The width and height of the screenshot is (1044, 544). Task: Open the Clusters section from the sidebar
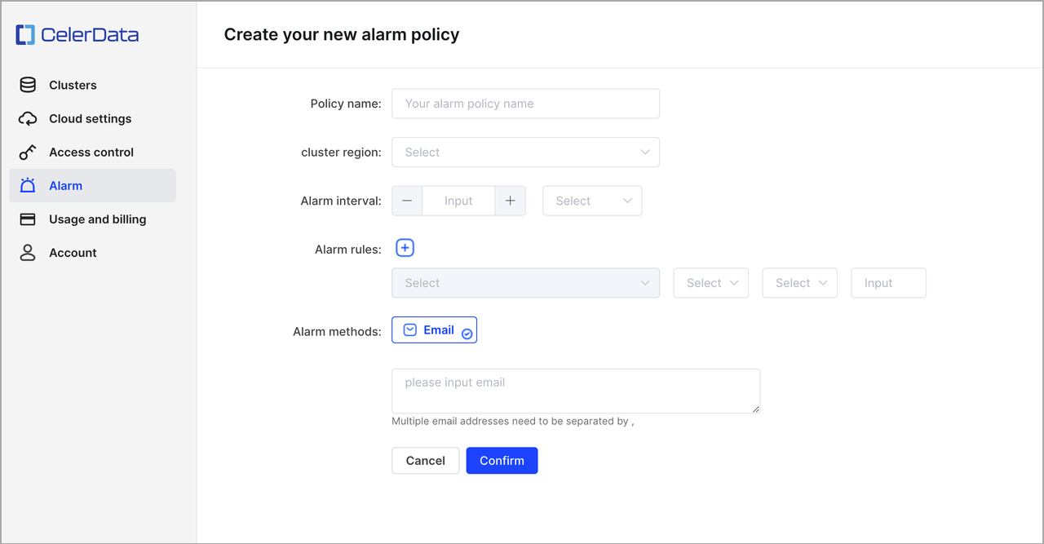[x=73, y=85]
